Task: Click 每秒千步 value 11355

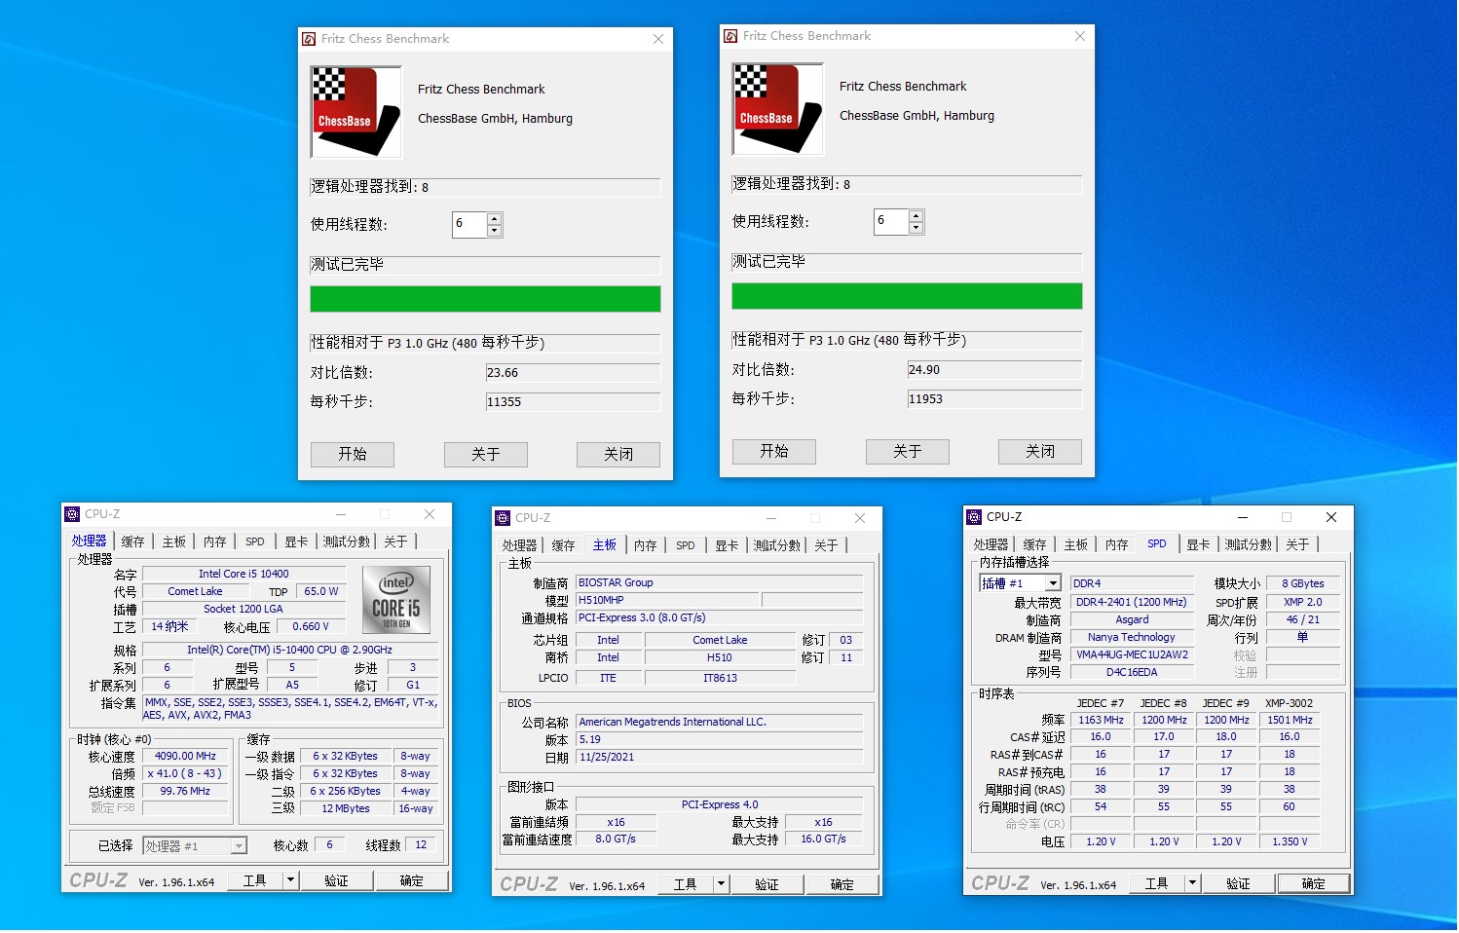Action: (x=573, y=402)
